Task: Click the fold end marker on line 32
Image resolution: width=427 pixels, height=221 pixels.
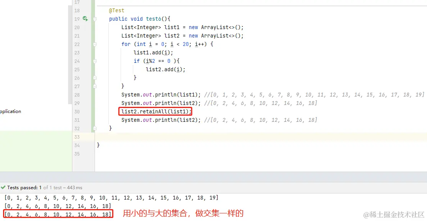Action: point(95,128)
